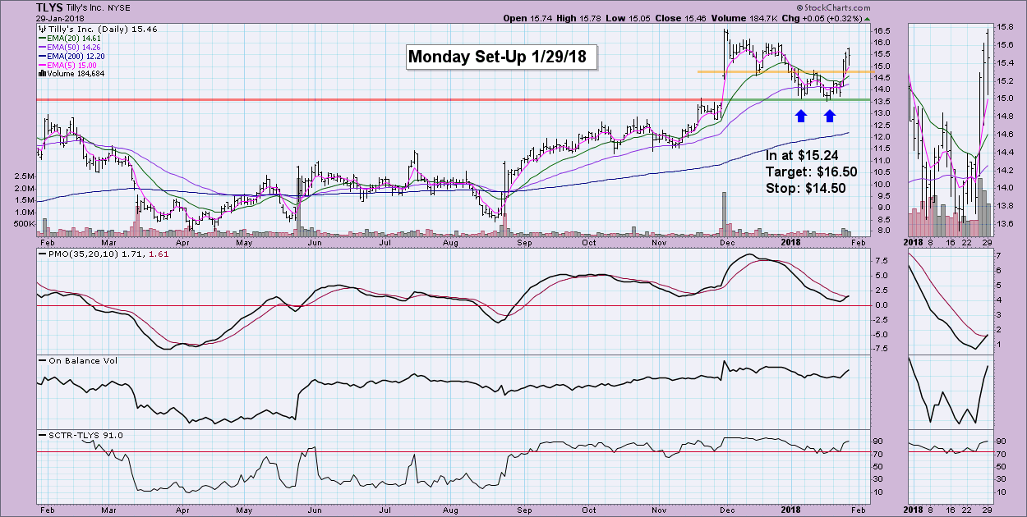Screen dimensions: 1027x517
Task: Click the 7.5 label on the PMO scale
Action: (x=882, y=261)
